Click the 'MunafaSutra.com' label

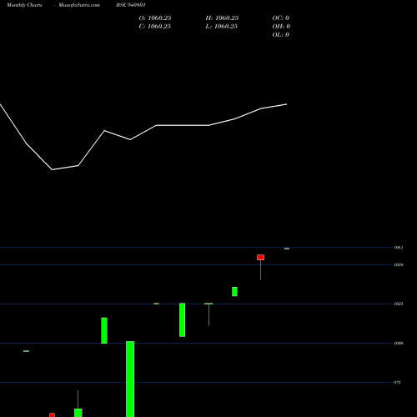[x=79, y=5]
